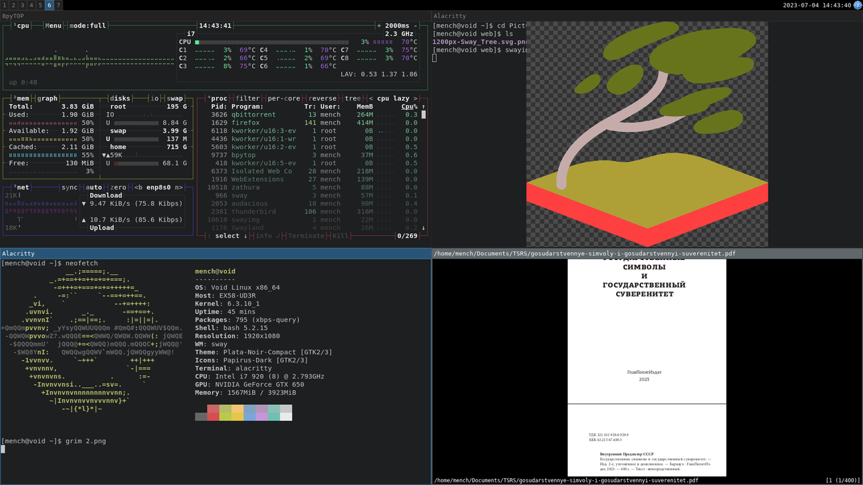Image resolution: width=863 pixels, height=485 pixels.
Task: Select the zathura process row
Action: [x=314, y=187]
